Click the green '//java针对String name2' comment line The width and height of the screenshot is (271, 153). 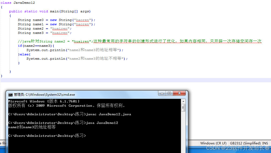tap(140, 41)
